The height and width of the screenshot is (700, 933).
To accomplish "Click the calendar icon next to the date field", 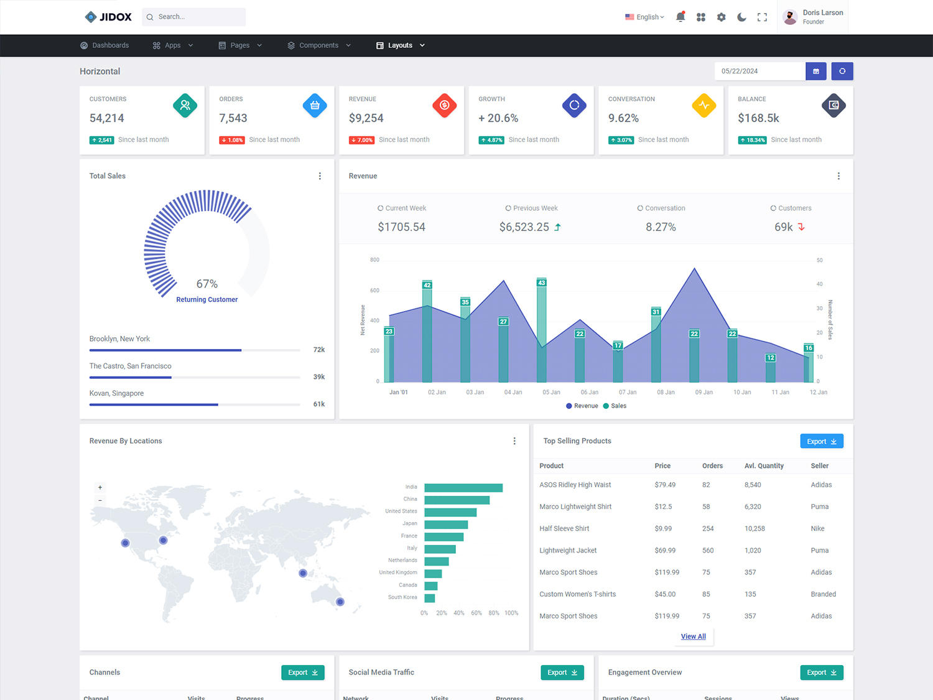I will 815,71.
